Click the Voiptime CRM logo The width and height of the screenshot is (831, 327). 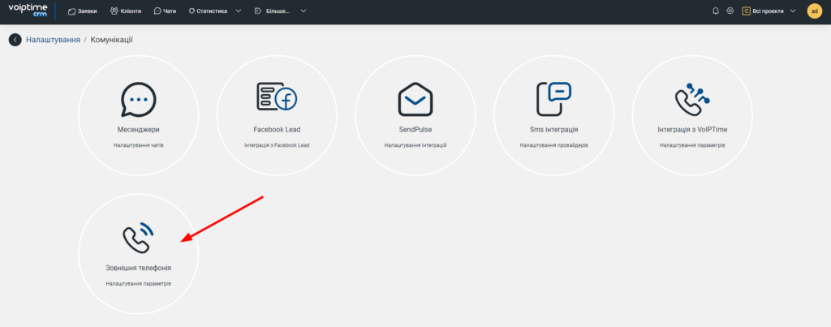[28, 11]
